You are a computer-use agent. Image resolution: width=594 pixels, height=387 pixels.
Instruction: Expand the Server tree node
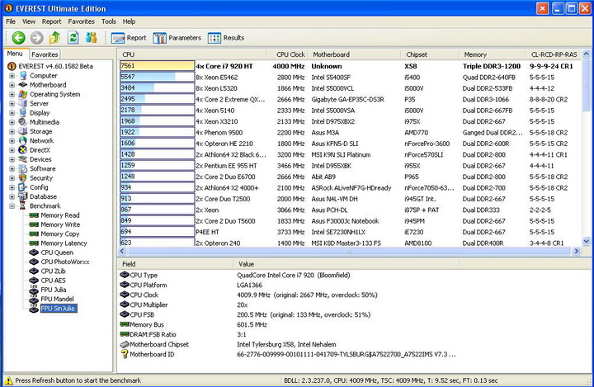pyautogui.click(x=12, y=103)
